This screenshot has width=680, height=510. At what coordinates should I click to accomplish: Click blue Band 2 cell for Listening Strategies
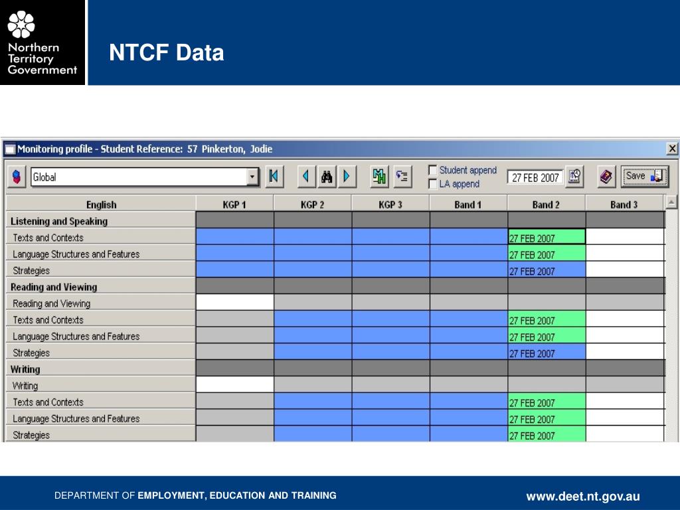[x=547, y=270]
